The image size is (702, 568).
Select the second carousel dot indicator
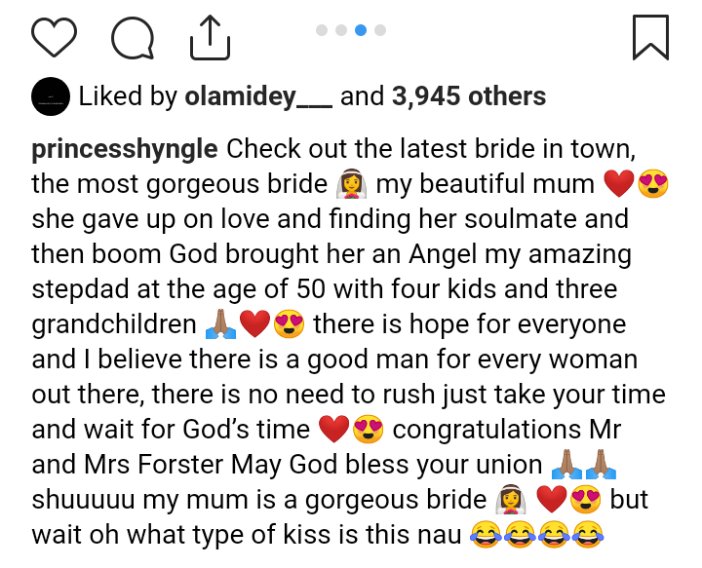(x=340, y=30)
